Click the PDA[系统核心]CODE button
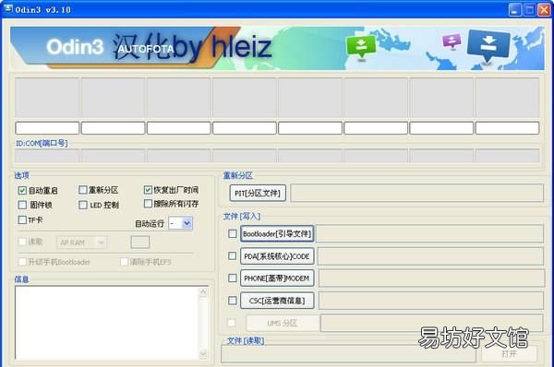Viewport: 554px width, 367px height. [277, 256]
